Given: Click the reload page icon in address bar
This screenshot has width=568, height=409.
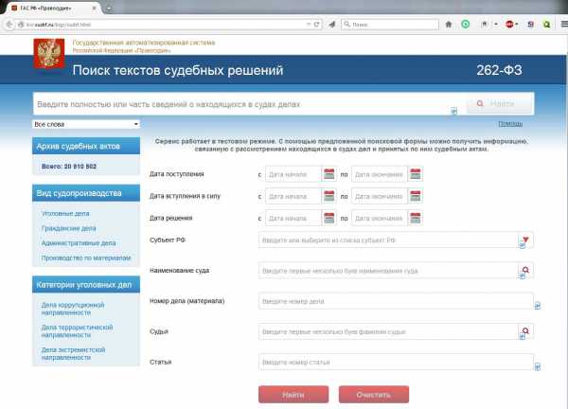Looking at the screenshot, I should (x=316, y=25).
